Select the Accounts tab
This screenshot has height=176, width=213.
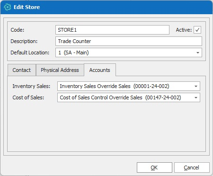(x=100, y=70)
